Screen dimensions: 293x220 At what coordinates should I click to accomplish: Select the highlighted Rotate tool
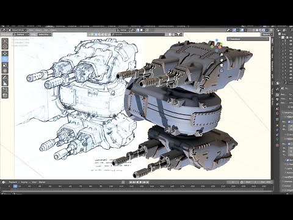[x=5, y=59]
